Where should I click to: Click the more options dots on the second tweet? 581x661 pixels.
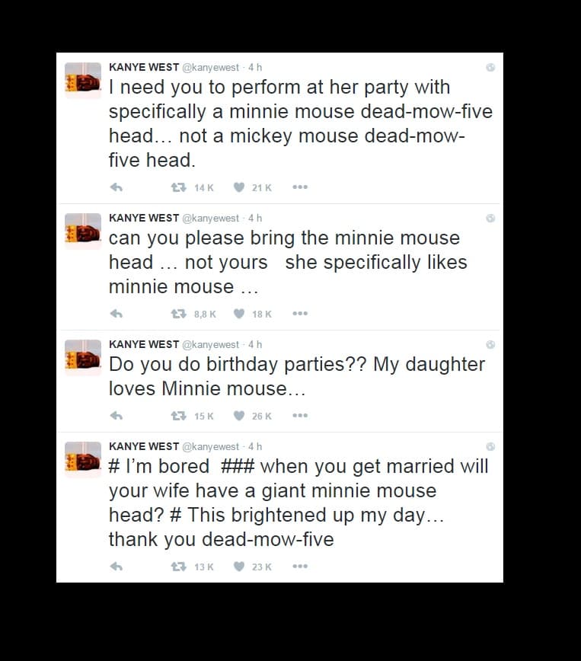pos(299,314)
